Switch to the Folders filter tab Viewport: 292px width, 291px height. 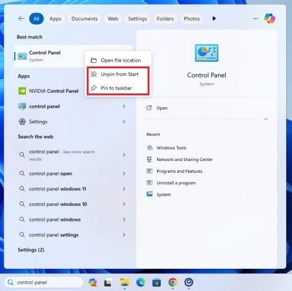[x=165, y=19]
